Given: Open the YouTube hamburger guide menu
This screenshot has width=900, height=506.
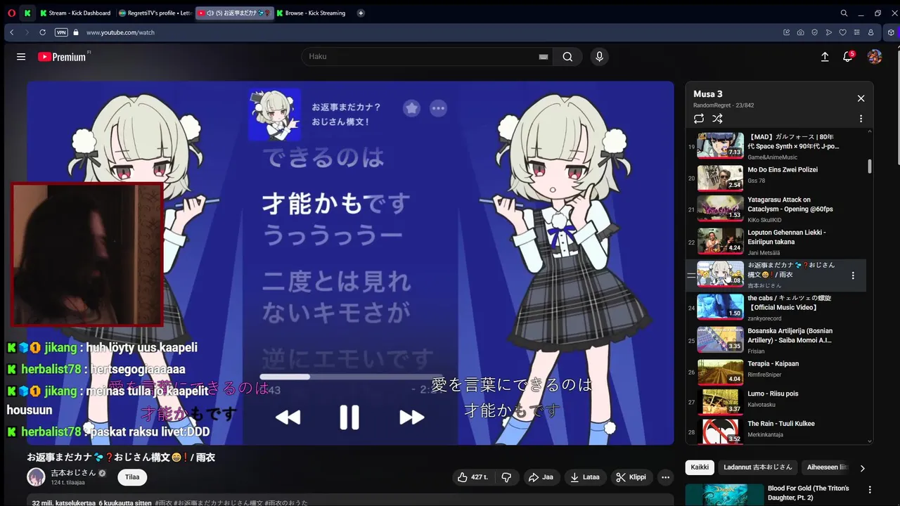Looking at the screenshot, I should coord(21,57).
